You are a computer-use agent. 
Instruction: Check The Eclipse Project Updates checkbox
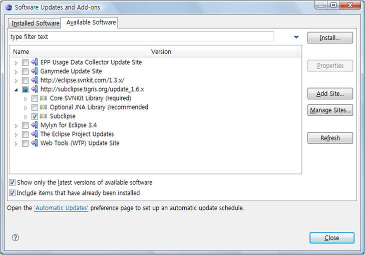pos(25,134)
